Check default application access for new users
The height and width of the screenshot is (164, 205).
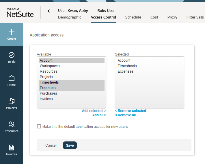(39, 126)
